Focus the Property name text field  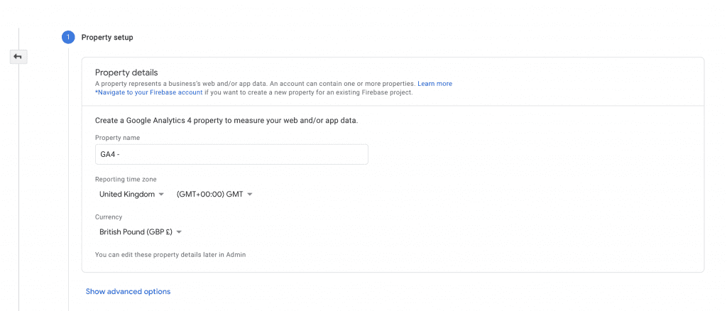pyautogui.click(x=231, y=154)
